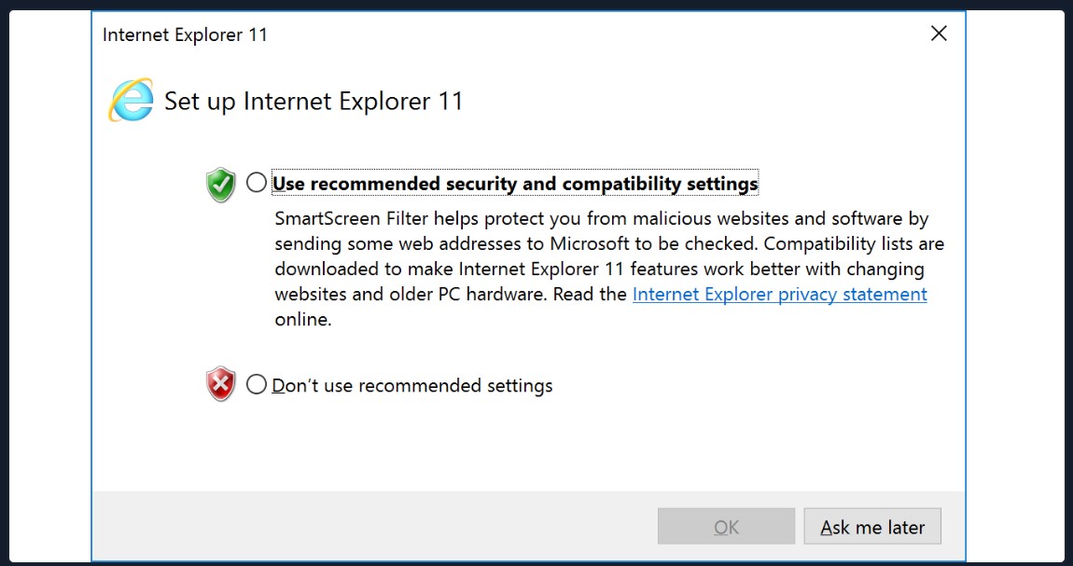Select the recommended security settings radio button
This screenshot has height=566, width=1073.
point(257,183)
